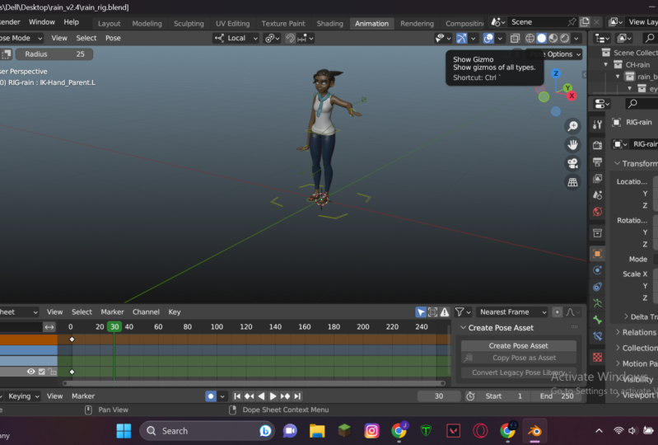
Task: Open the Physics properties tab
Action: pyautogui.click(x=597, y=270)
